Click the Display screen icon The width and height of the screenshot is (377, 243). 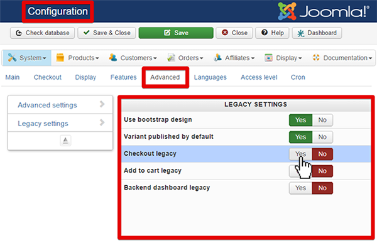tap(268, 58)
